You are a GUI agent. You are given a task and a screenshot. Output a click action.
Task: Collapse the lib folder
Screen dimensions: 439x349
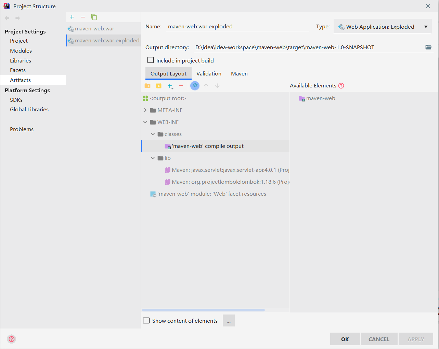pyautogui.click(x=153, y=158)
